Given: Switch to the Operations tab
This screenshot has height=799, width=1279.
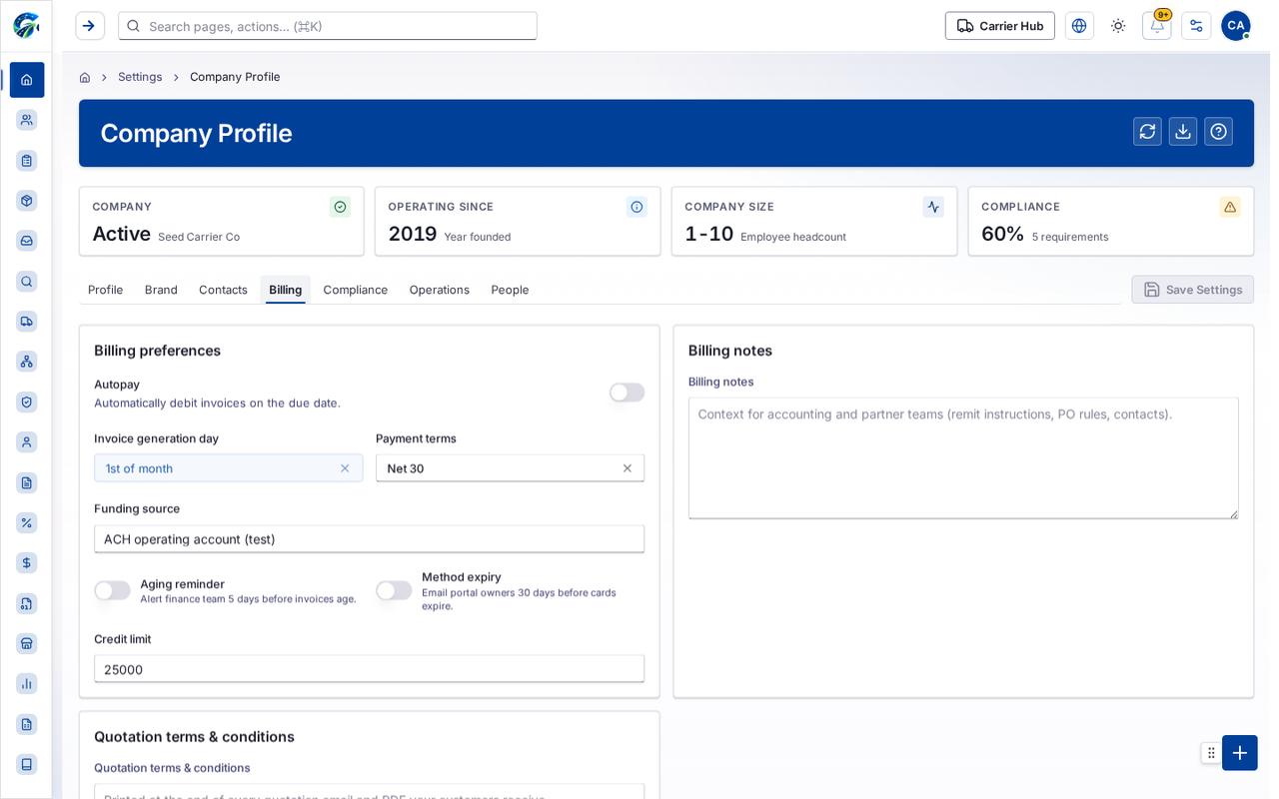Looking at the screenshot, I should [439, 290].
